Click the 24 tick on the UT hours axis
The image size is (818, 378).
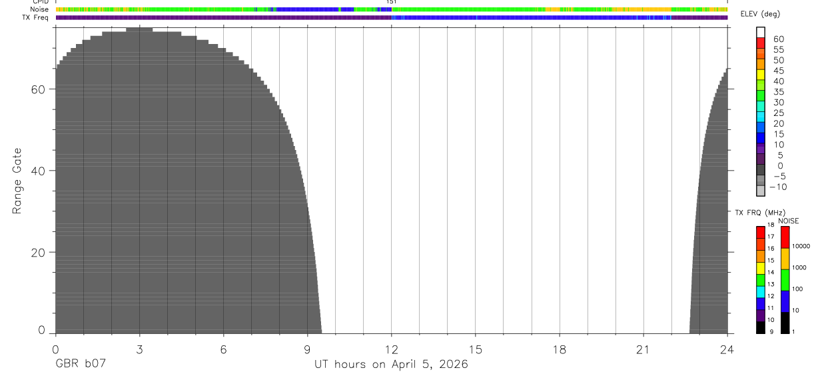click(727, 350)
